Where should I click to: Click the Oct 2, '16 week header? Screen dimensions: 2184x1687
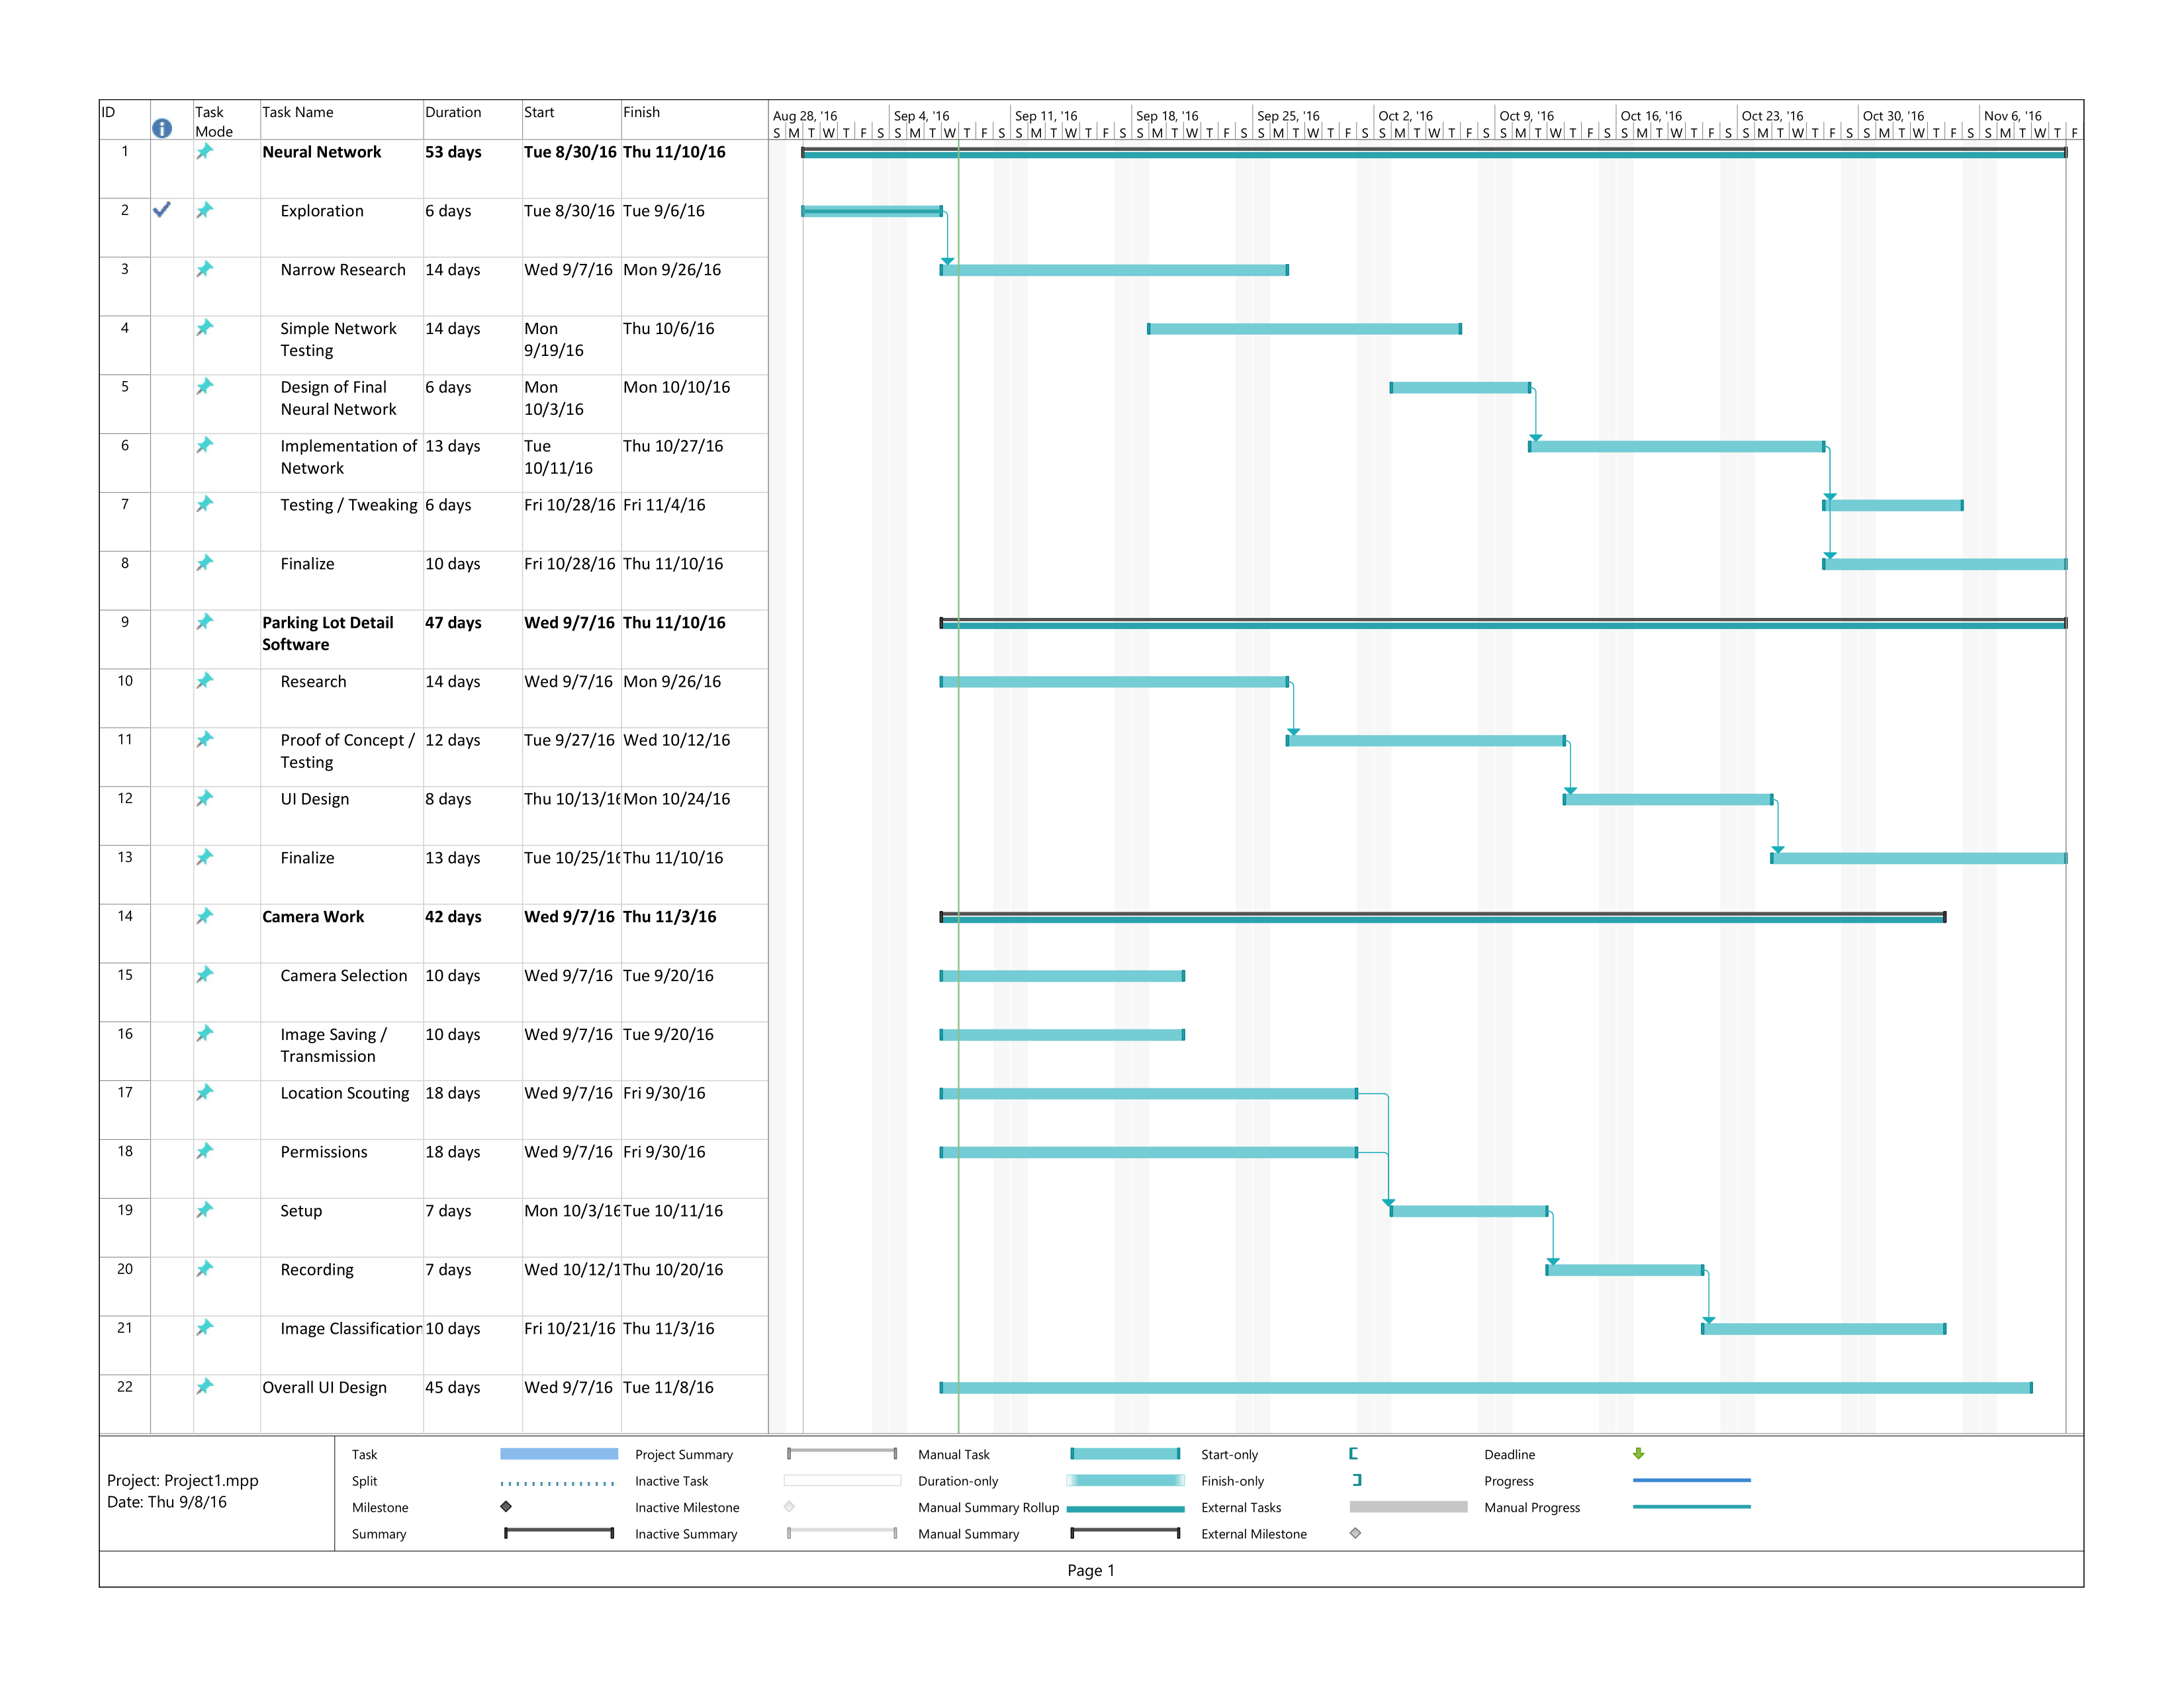click(x=1405, y=116)
